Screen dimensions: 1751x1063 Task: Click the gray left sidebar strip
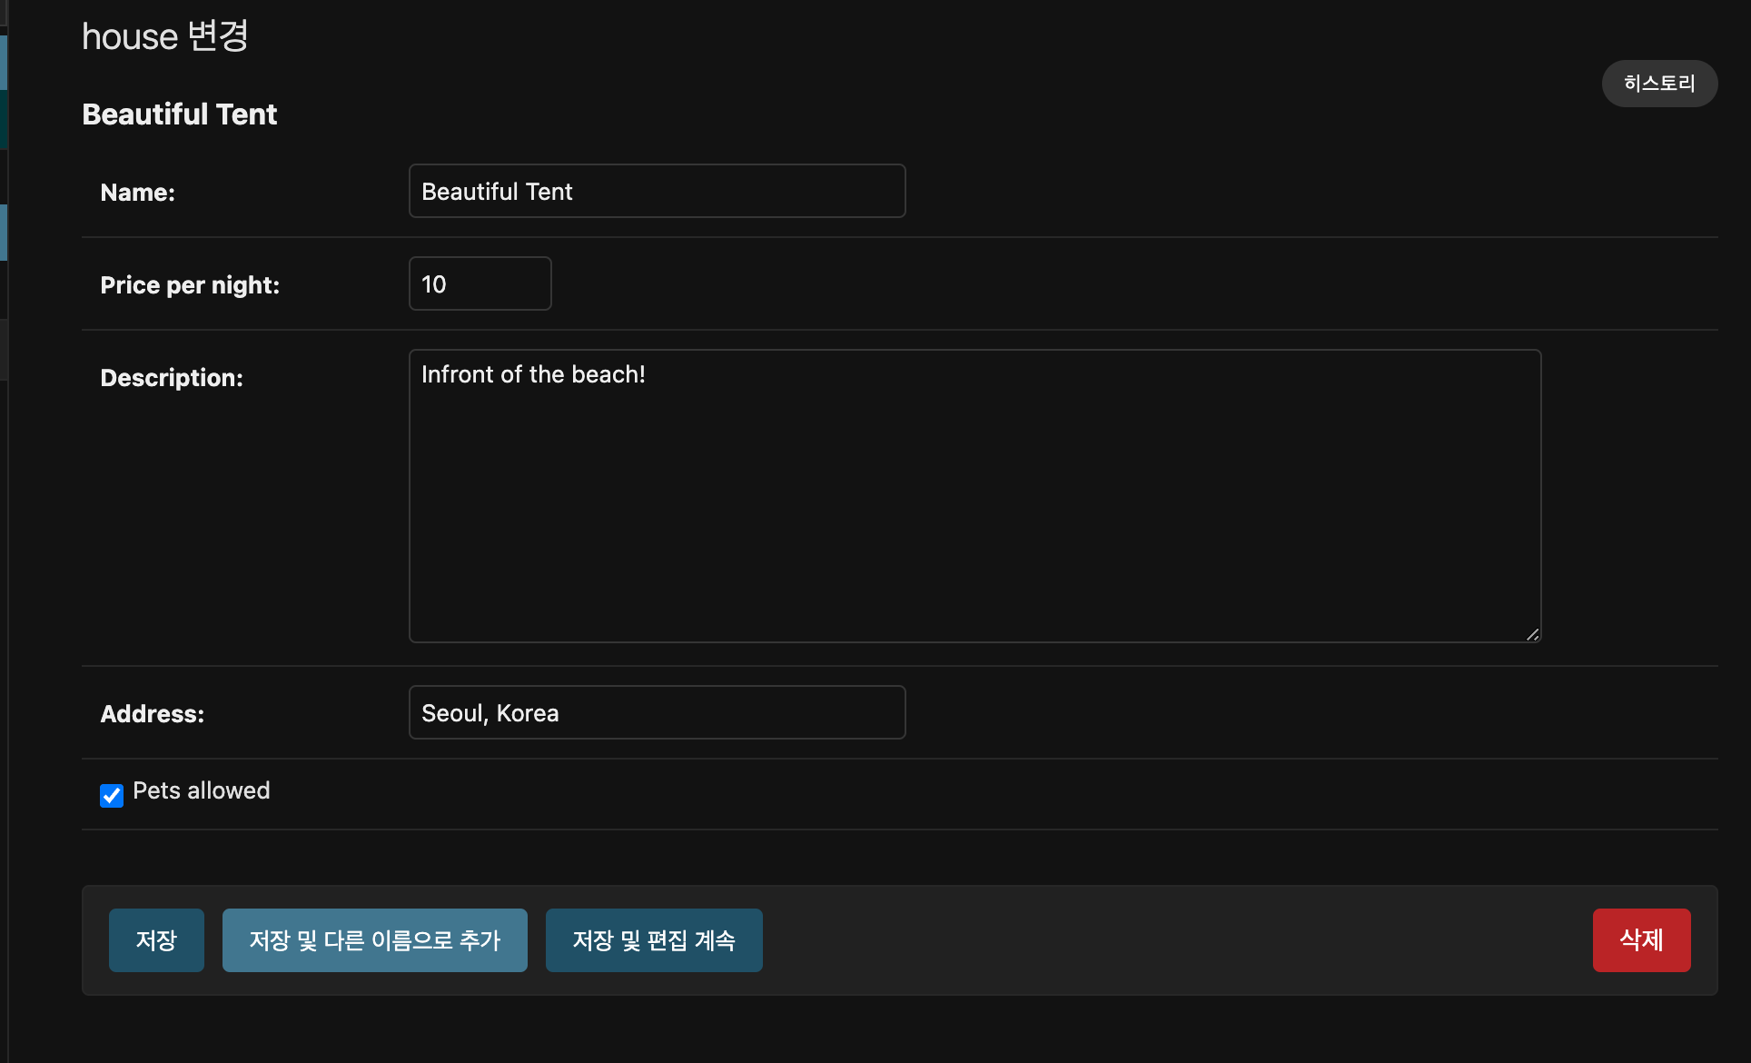[4, 350]
